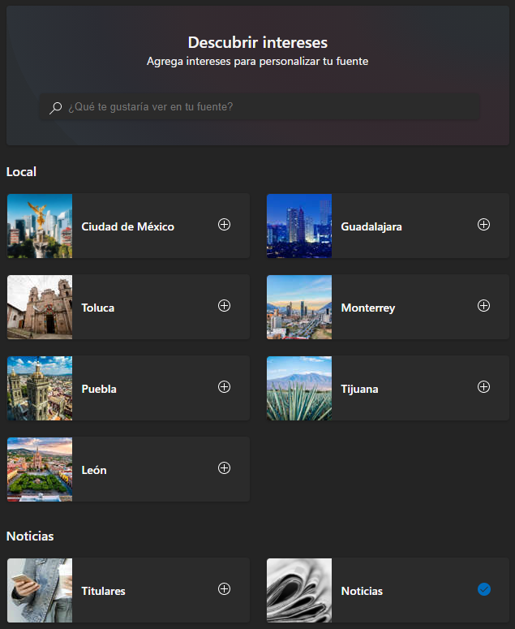Open the Puebla aerial thumbnail
Viewport: 515px width, 629px height.
click(40, 388)
